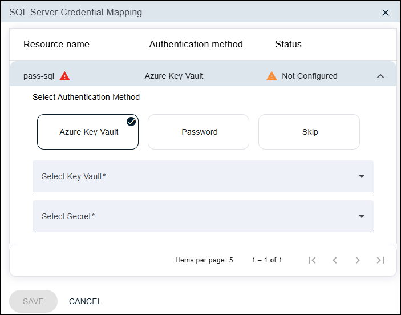The height and width of the screenshot is (315, 401).
Task: Click the pass-sql resource name
Action: pos(39,76)
